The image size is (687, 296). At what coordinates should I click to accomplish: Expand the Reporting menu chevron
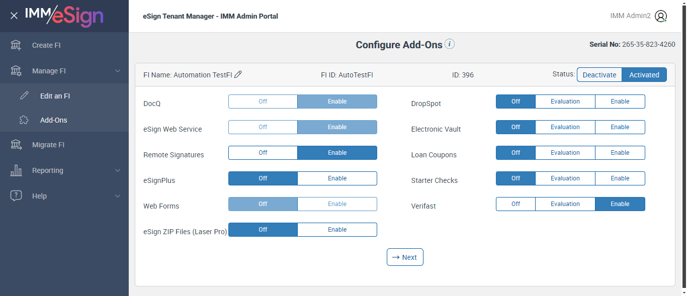coord(118,170)
